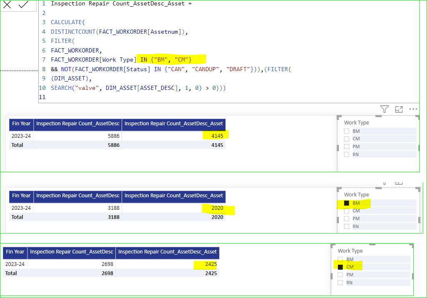The width and height of the screenshot is (427, 298).
Task: Sort by Fin Year in the 5886 table
Action: [x=21, y=124]
